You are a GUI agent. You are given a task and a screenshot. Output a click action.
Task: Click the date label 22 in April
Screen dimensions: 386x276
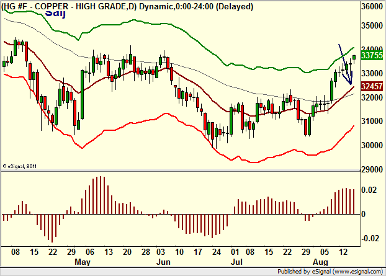pyautogui.click(x=53, y=252)
